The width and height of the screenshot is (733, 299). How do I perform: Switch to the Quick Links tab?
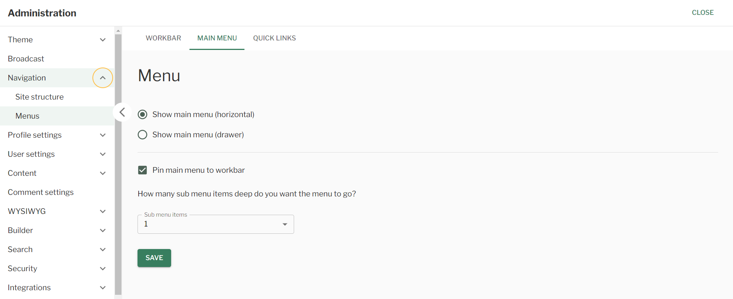coord(274,38)
